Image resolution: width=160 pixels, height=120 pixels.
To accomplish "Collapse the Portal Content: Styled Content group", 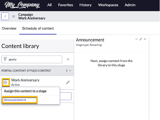I will click(70, 71).
